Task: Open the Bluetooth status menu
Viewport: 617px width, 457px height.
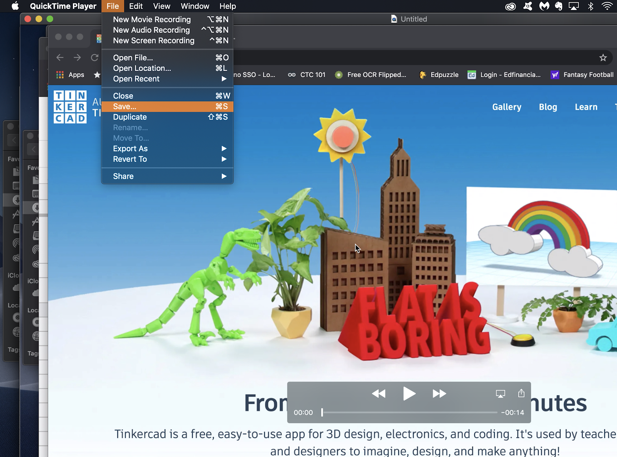Action: coord(590,6)
